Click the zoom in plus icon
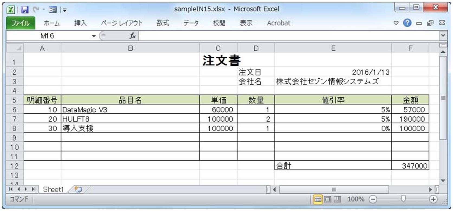 (433, 199)
